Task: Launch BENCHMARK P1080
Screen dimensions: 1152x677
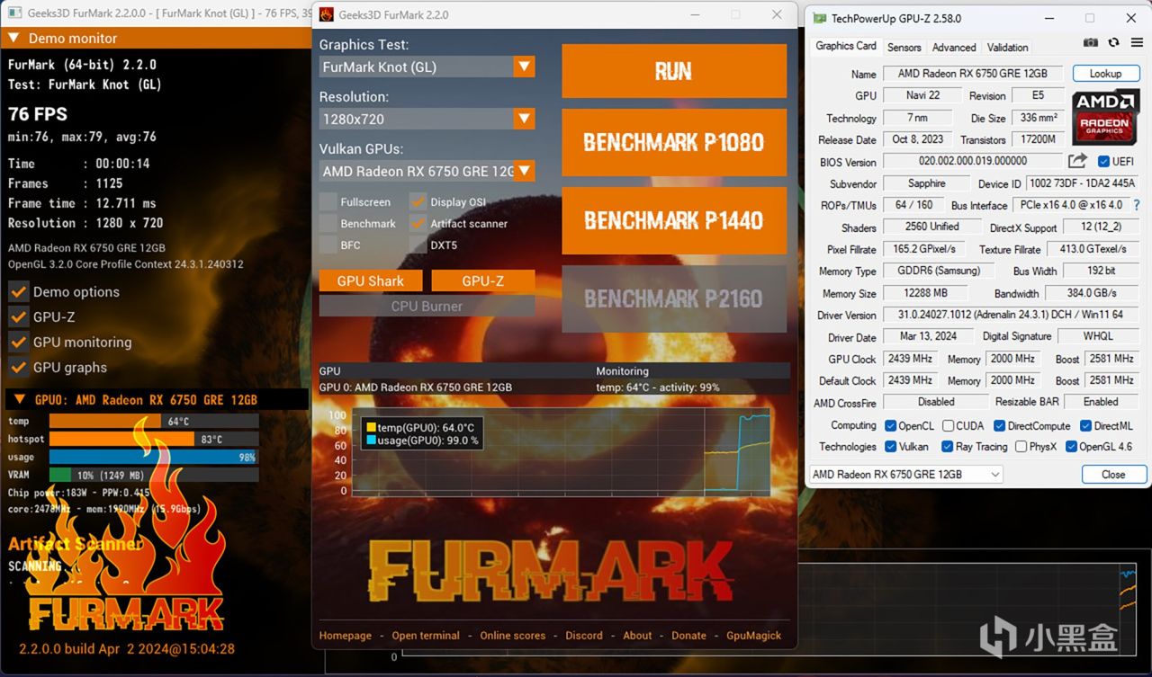Action: click(674, 142)
